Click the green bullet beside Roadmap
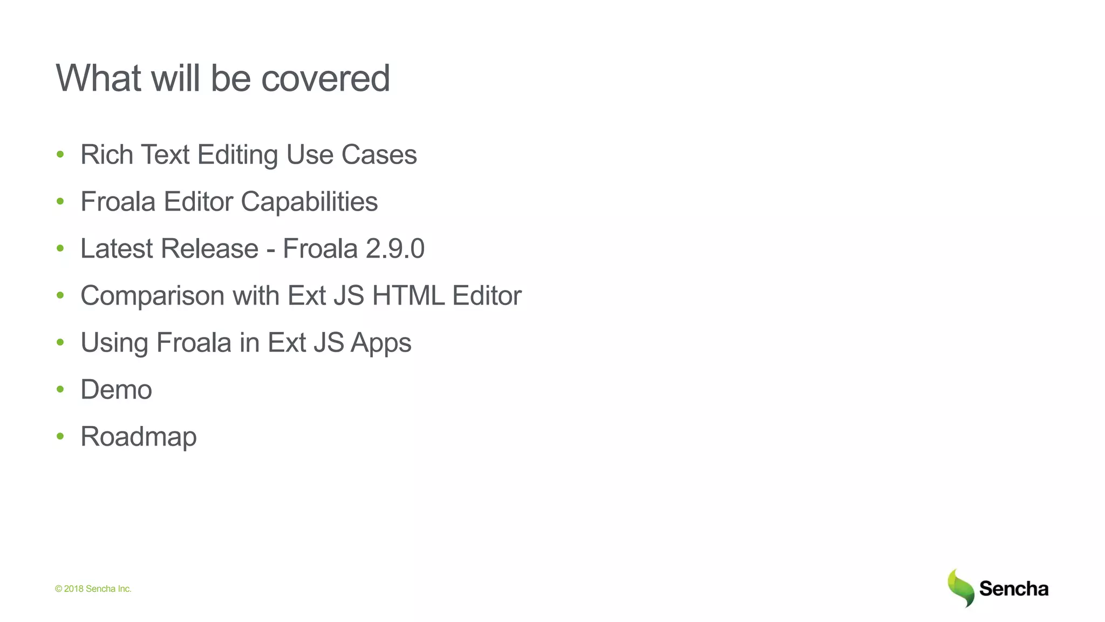Screen dimensions: 1105x622 click(x=60, y=437)
